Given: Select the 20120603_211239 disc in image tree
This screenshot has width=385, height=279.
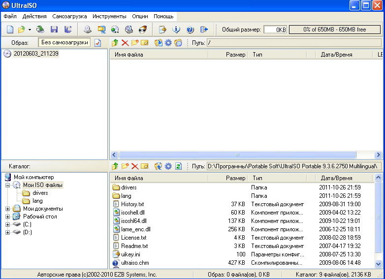Looking at the screenshot, I should 36,54.
